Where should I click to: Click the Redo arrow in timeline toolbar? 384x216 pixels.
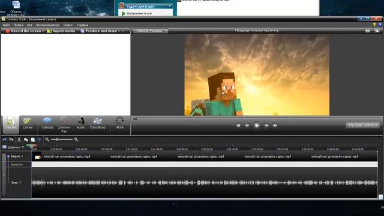11,139
